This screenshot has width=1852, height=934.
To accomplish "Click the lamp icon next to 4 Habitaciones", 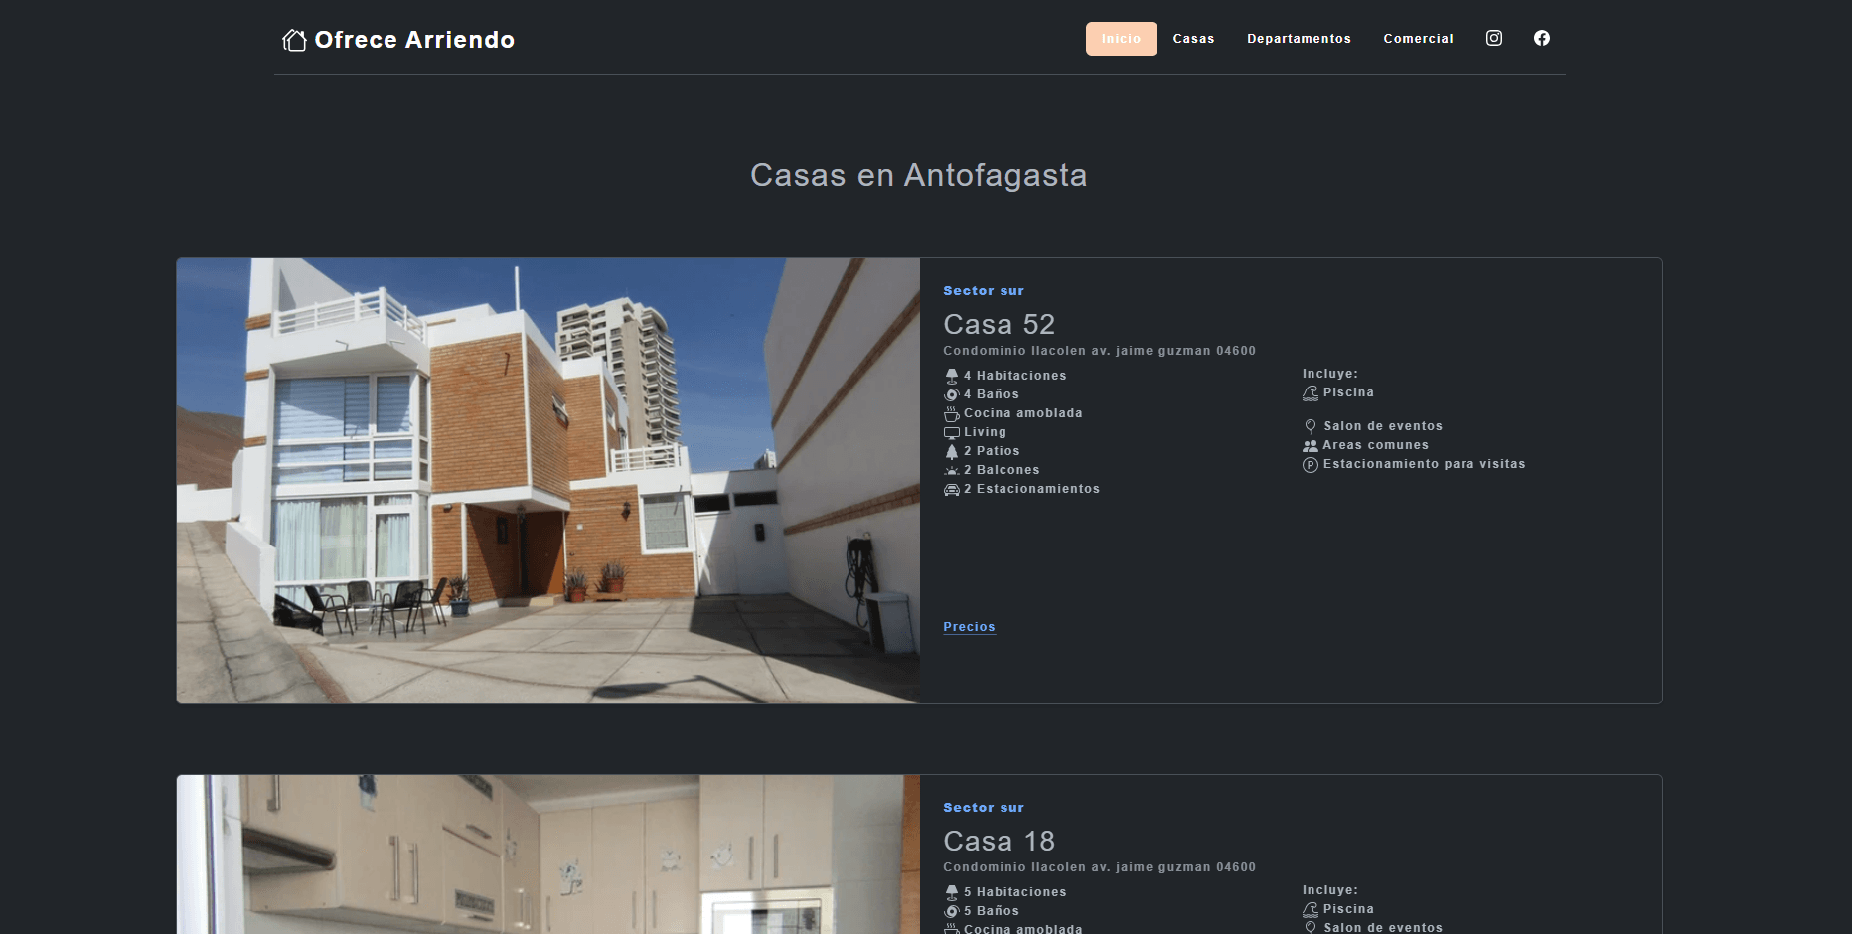I will pos(951,376).
